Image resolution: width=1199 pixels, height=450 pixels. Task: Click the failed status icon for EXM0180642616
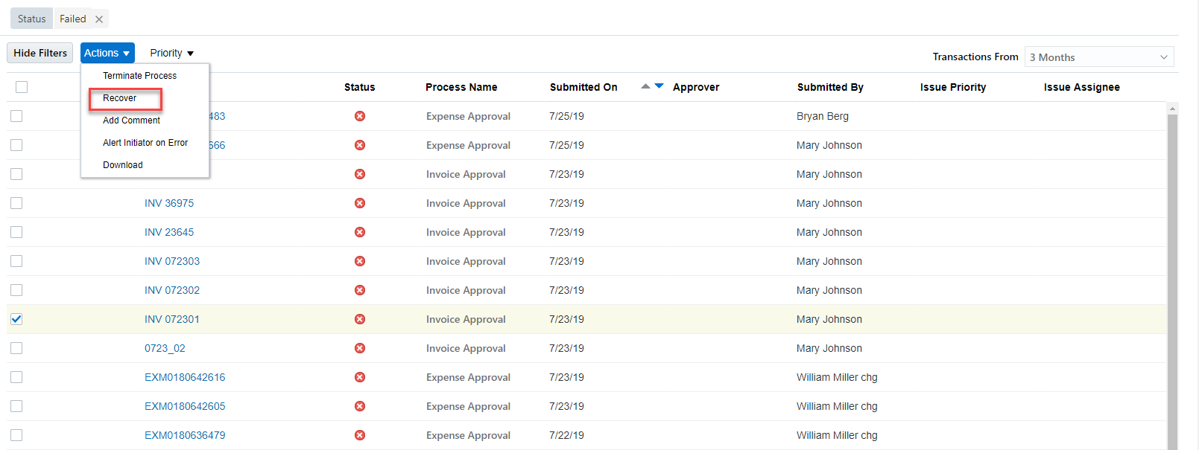(360, 377)
